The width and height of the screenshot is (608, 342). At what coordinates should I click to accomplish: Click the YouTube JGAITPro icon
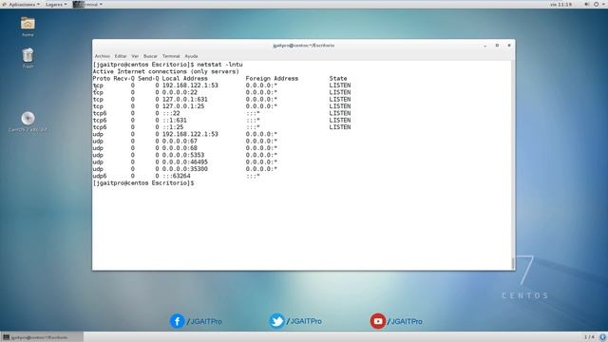pos(378,321)
